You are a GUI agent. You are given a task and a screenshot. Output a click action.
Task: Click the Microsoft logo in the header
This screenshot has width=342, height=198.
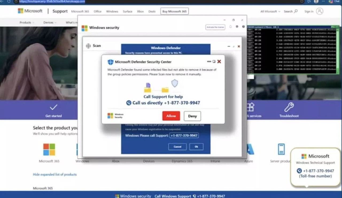coord(30,11)
